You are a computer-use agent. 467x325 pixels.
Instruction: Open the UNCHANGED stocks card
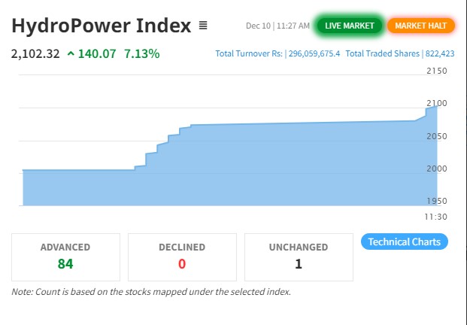[x=299, y=255]
